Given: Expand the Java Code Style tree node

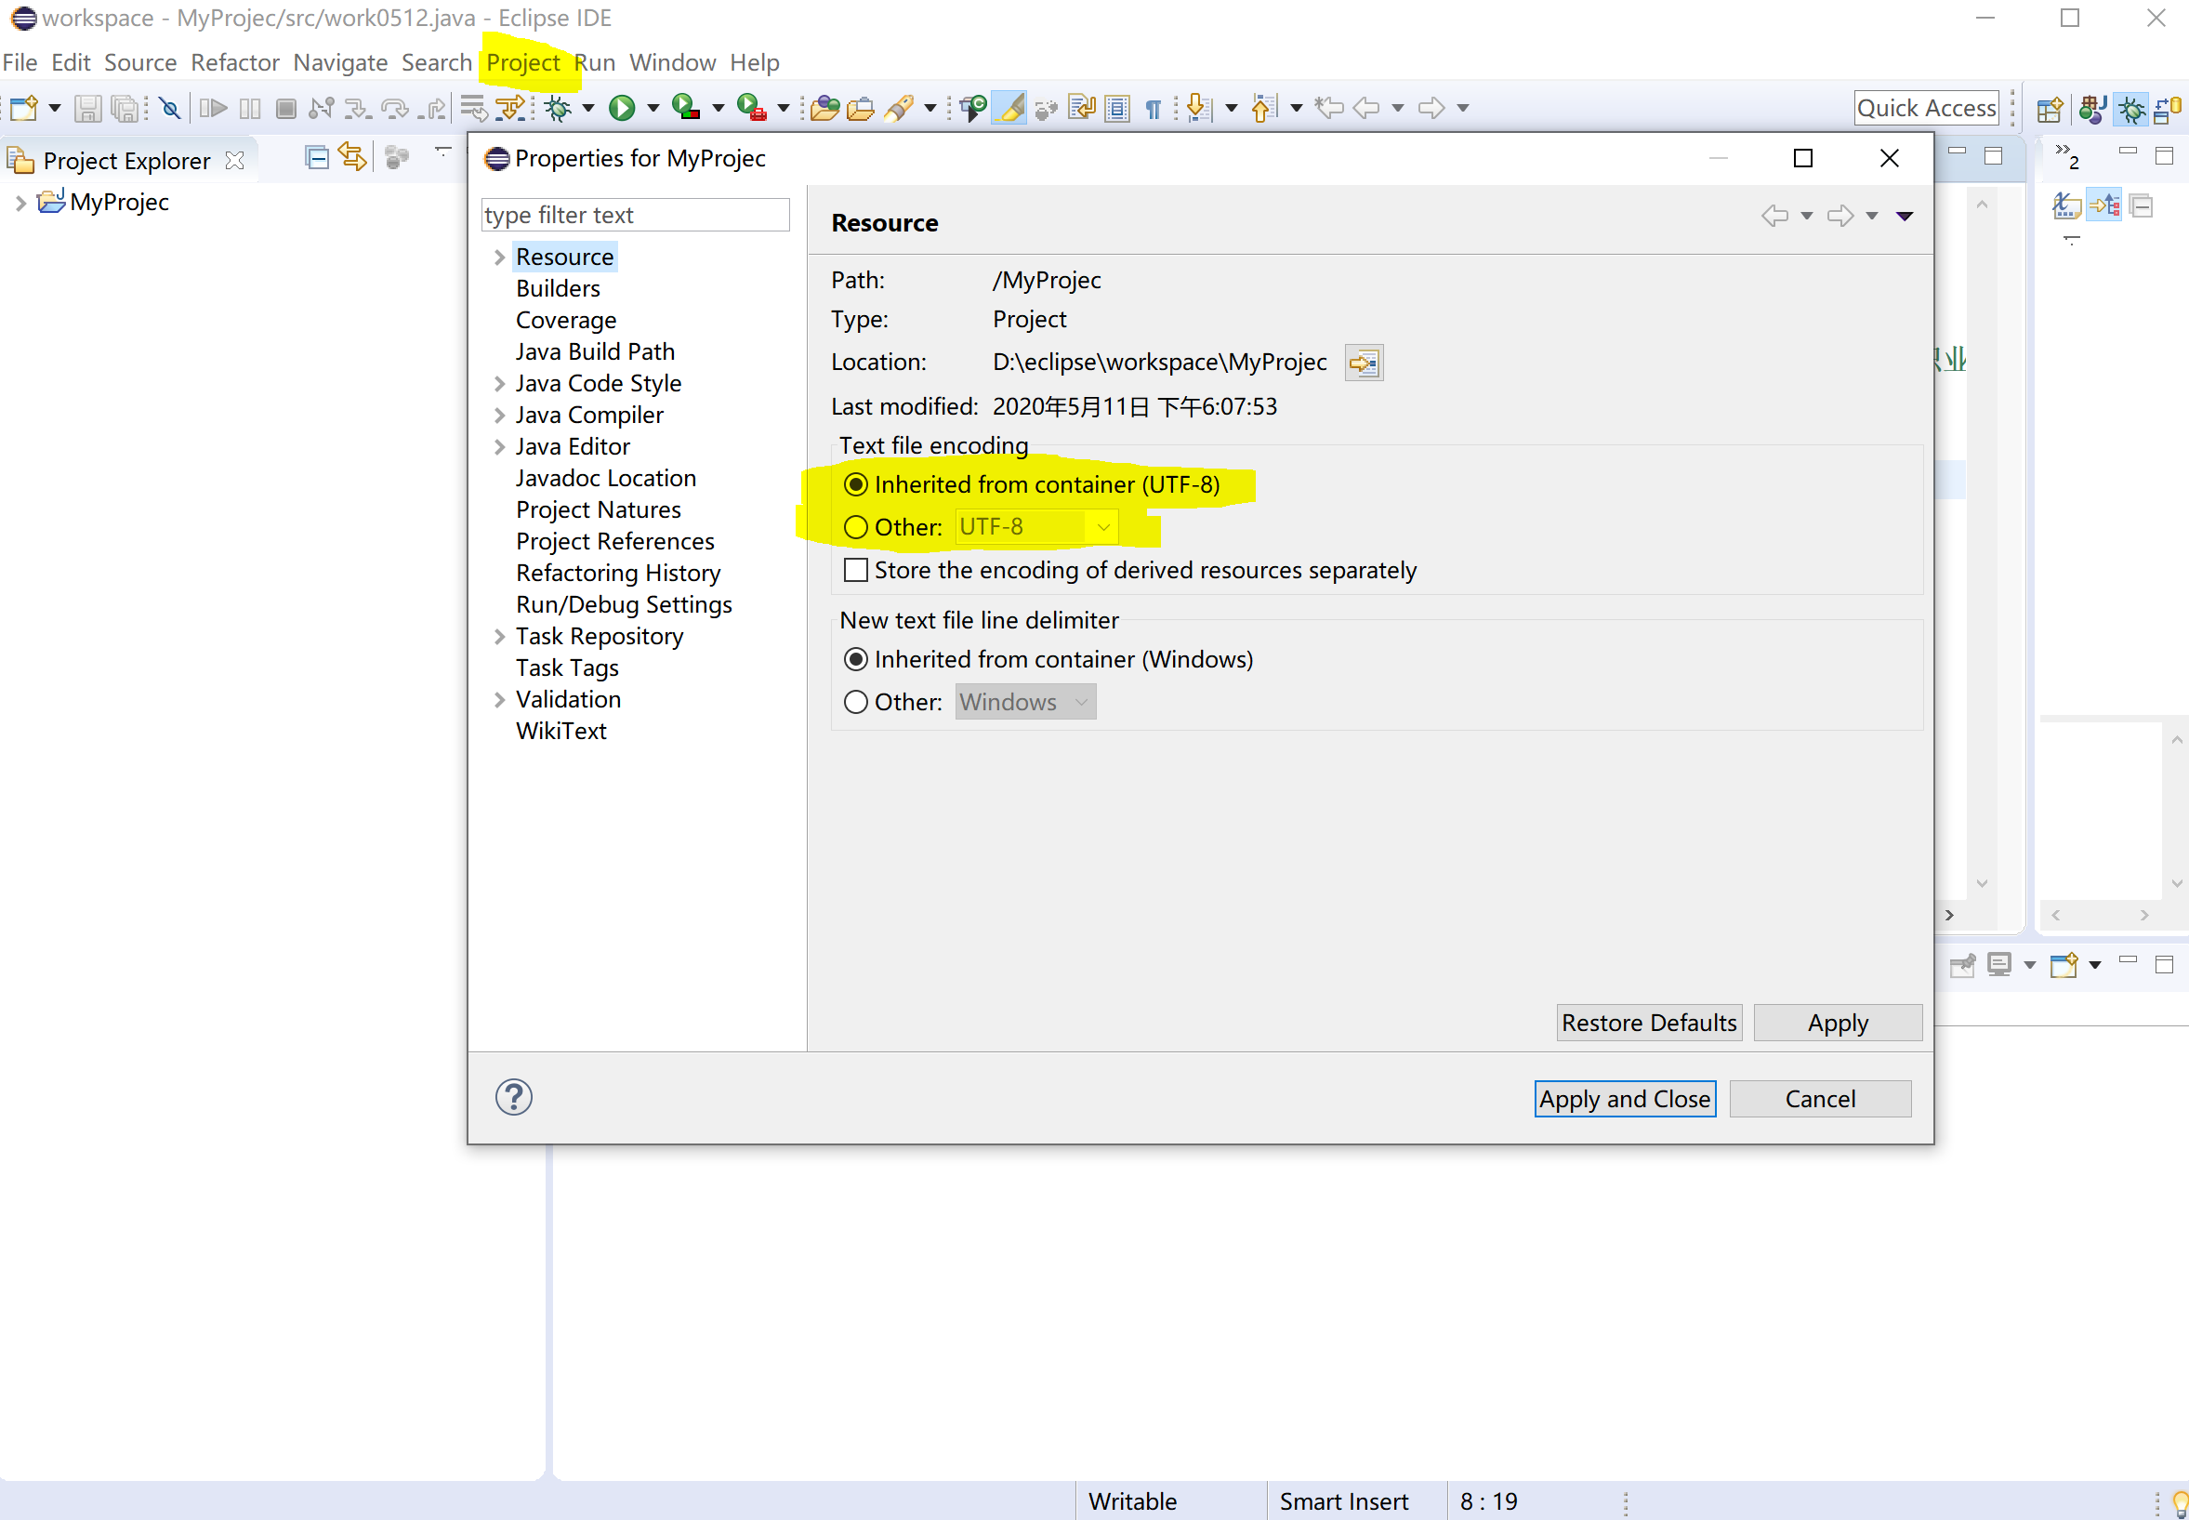Looking at the screenshot, I should pyautogui.click(x=499, y=384).
